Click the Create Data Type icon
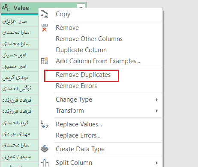 (x=45, y=149)
